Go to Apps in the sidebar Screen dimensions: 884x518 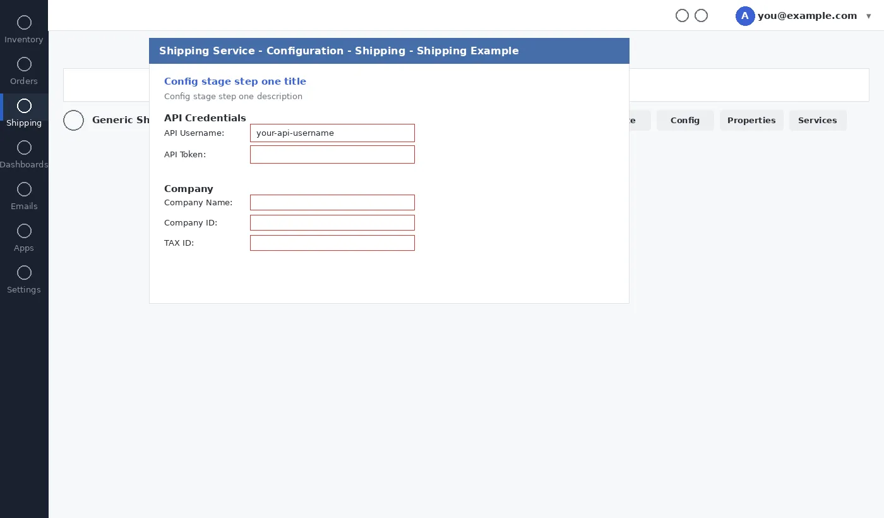click(24, 239)
